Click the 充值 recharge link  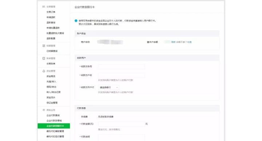pos(189,42)
